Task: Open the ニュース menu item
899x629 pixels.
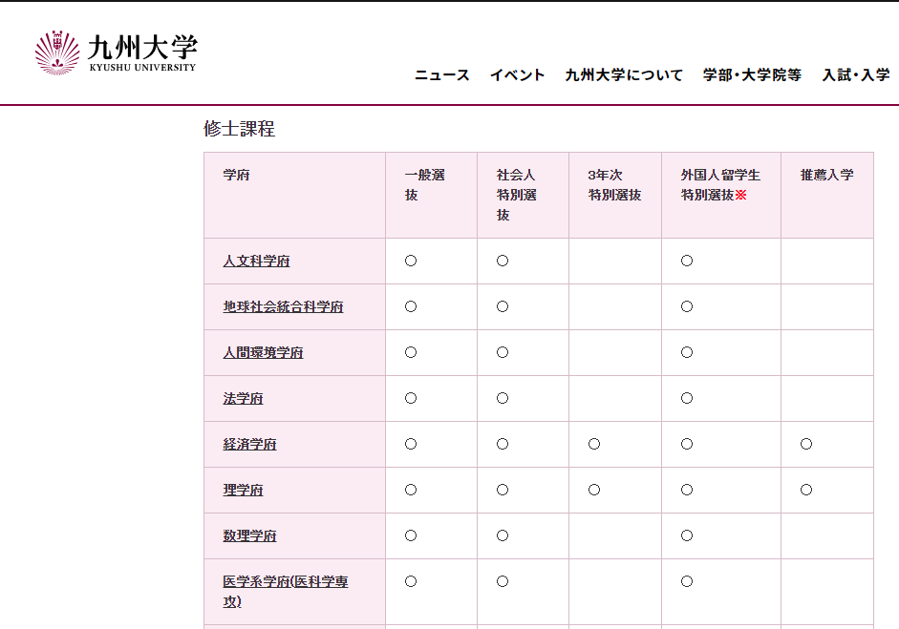Action: [441, 75]
